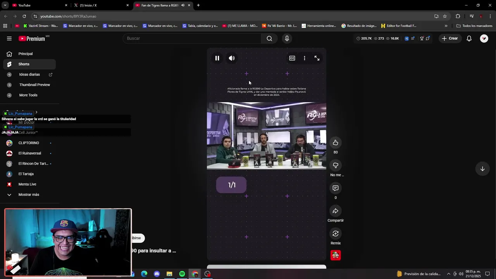Open Herramienta online bookmark
The image size is (496, 279).
click(319, 26)
